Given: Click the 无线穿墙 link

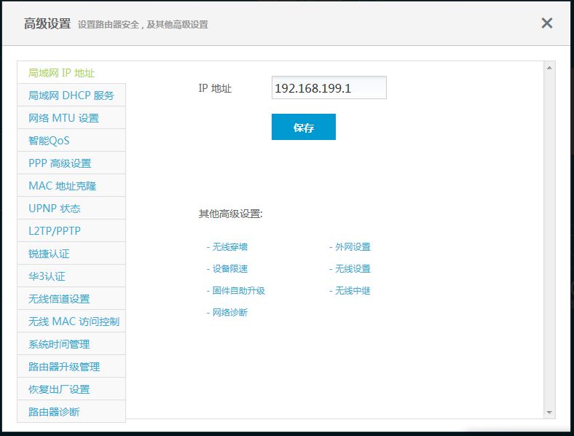Looking at the screenshot, I should [229, 247].
